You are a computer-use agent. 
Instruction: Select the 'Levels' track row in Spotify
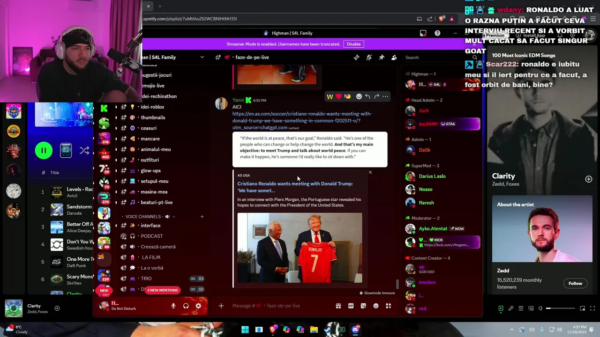pos(66,192)
